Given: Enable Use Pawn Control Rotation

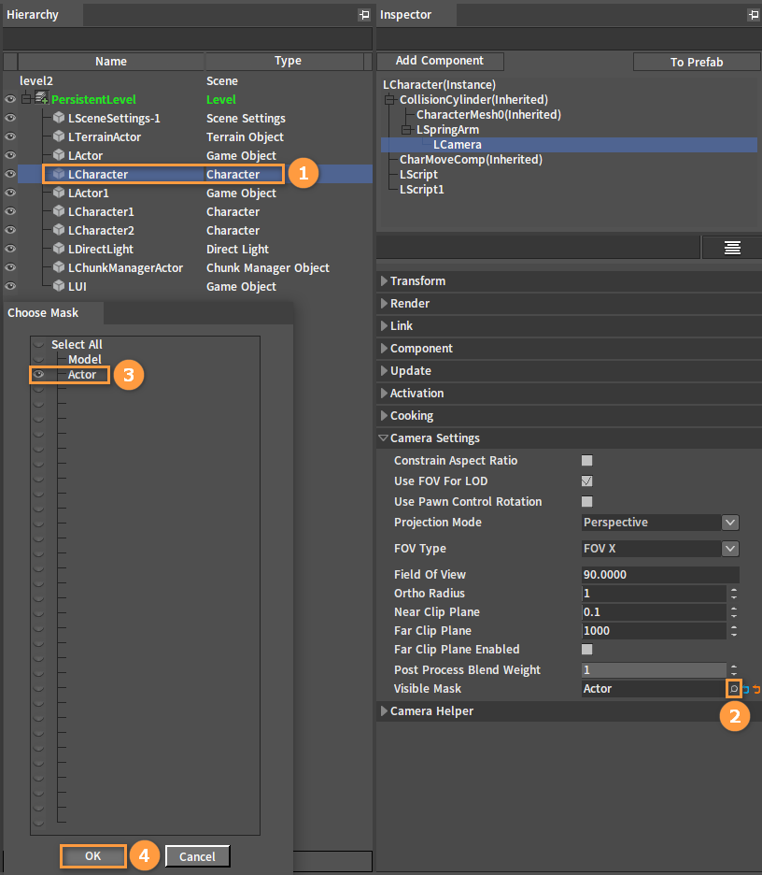Looking at the screenshot, I should tap(587, 502).
